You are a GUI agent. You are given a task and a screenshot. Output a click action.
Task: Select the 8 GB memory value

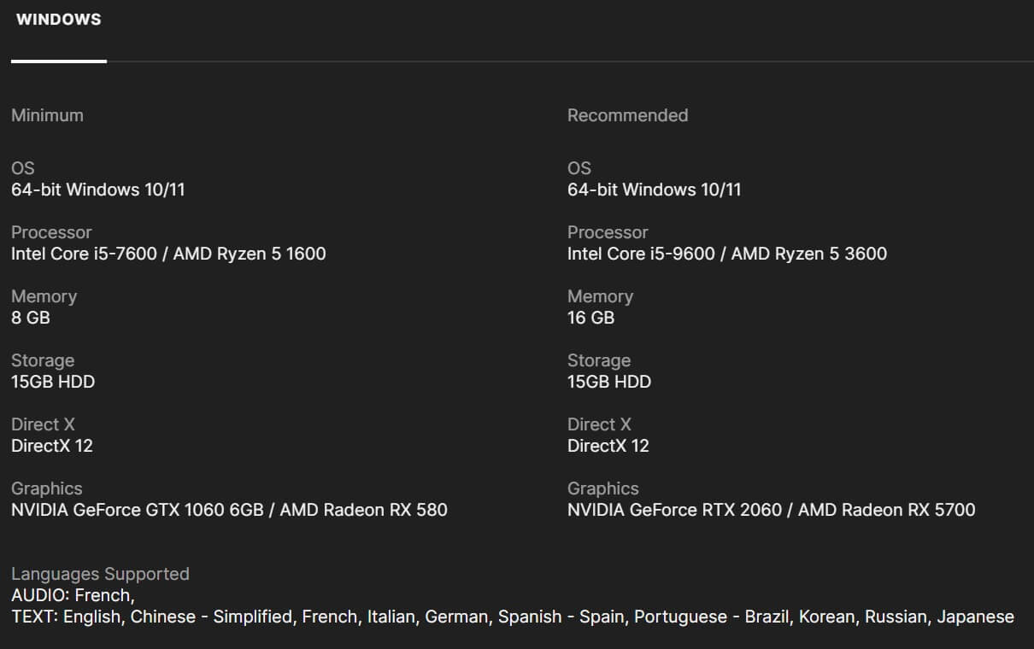click(31, 318)
